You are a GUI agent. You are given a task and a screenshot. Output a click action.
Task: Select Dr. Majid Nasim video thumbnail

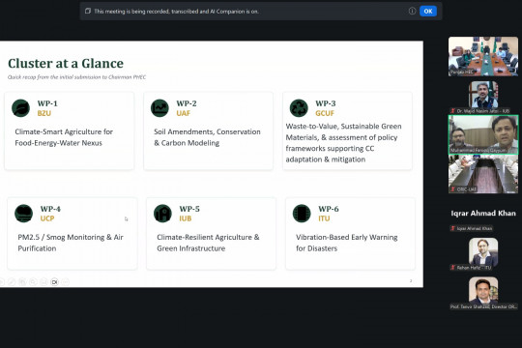pos(483,96)
